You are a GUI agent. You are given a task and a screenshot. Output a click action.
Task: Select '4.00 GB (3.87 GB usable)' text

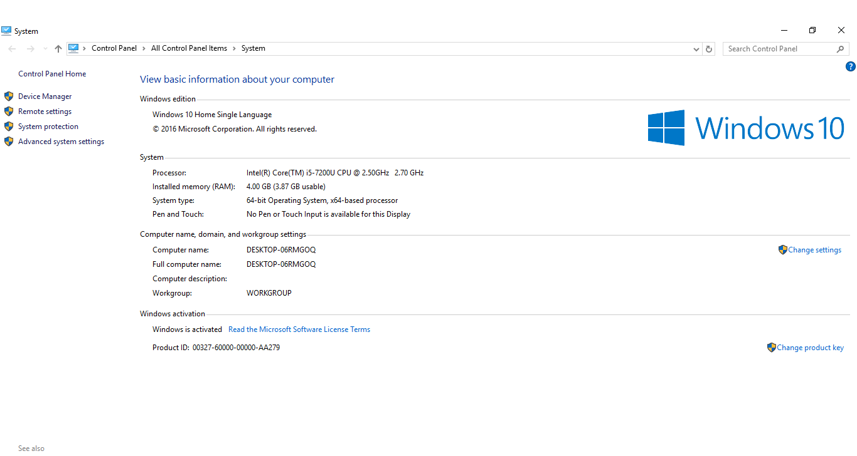286,187
